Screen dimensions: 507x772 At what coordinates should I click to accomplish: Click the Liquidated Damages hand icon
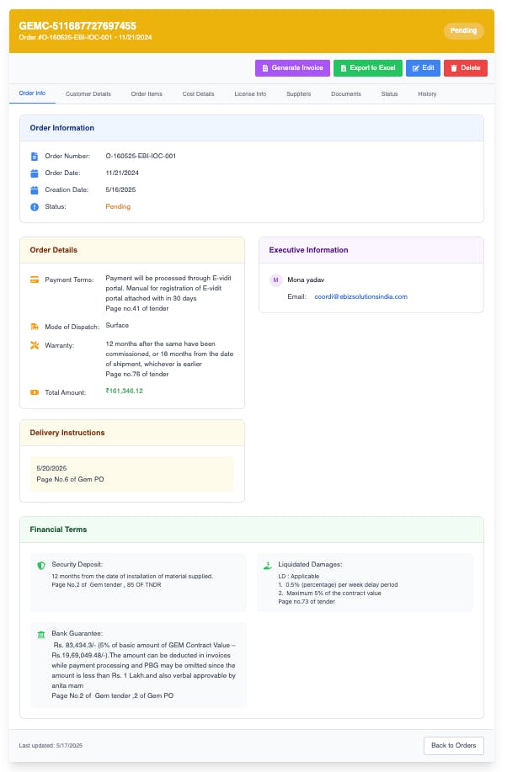268,565
